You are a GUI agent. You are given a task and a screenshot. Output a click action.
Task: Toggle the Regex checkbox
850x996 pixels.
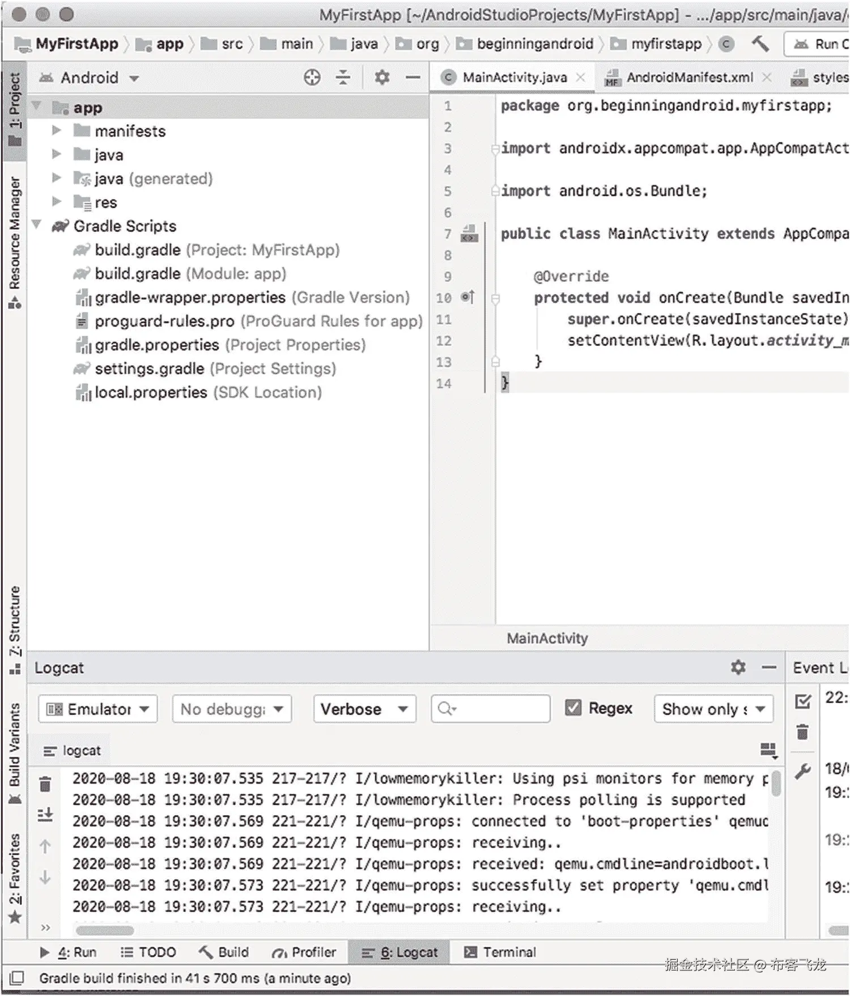[573, 707]
